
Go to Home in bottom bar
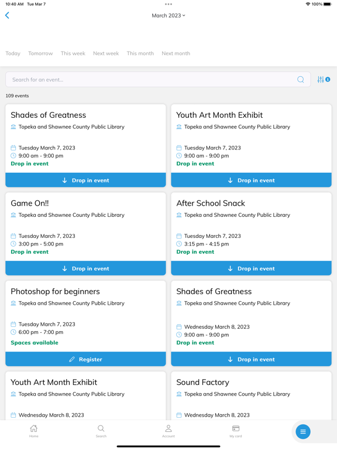pos(33,431)
